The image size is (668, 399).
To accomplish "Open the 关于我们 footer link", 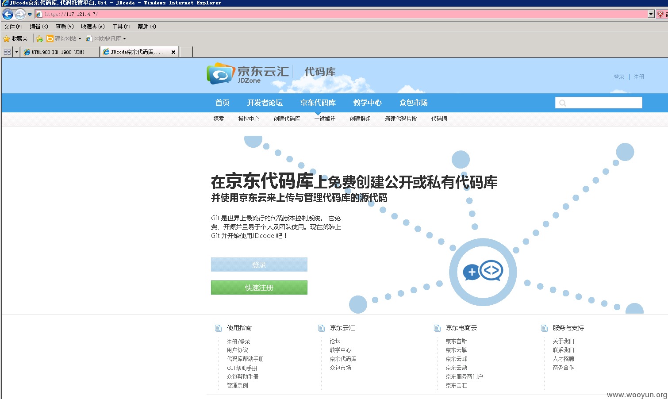I will point(563,341).
